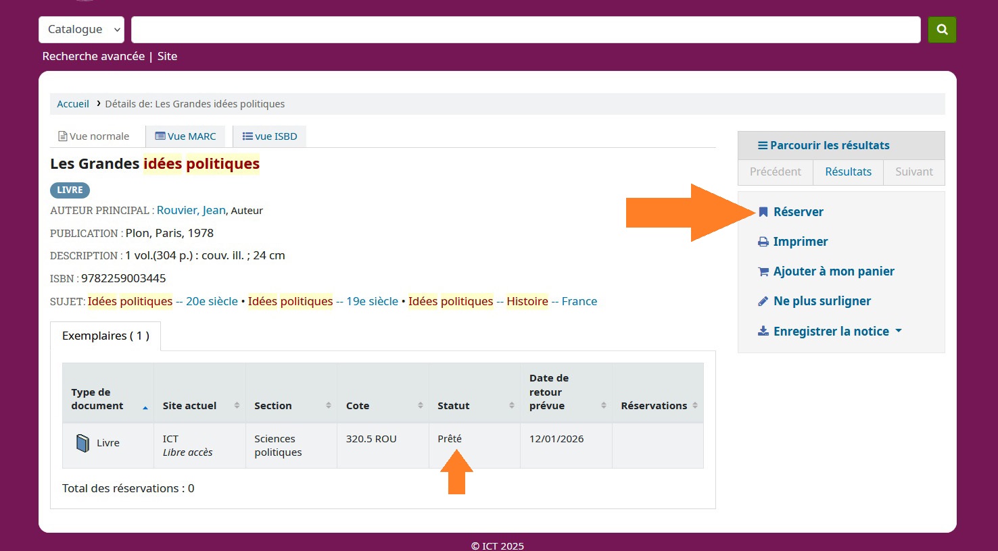Click the pencil icon beside Ne plus surligner

763,301
